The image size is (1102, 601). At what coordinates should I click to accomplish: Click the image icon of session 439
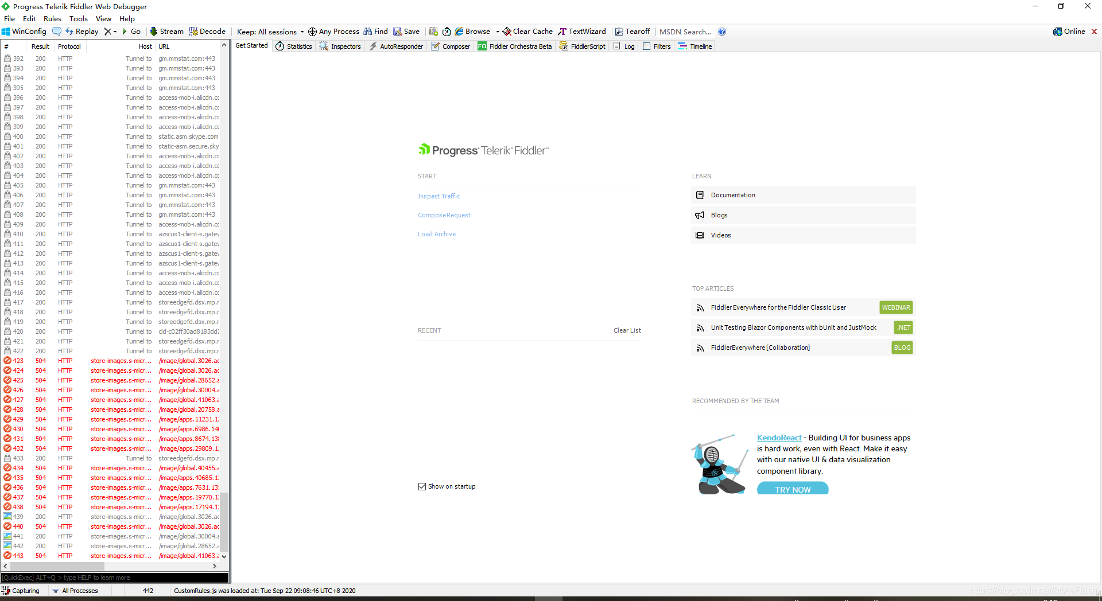pyautogui.click(x=7, y=517)
